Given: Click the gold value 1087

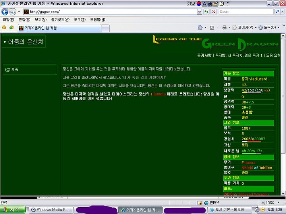Looking at the screenshot, I should 246,128.
